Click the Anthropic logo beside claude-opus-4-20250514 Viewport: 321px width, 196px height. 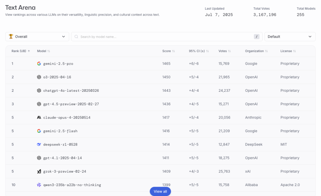pyautogui.click(x=39, y=117)
